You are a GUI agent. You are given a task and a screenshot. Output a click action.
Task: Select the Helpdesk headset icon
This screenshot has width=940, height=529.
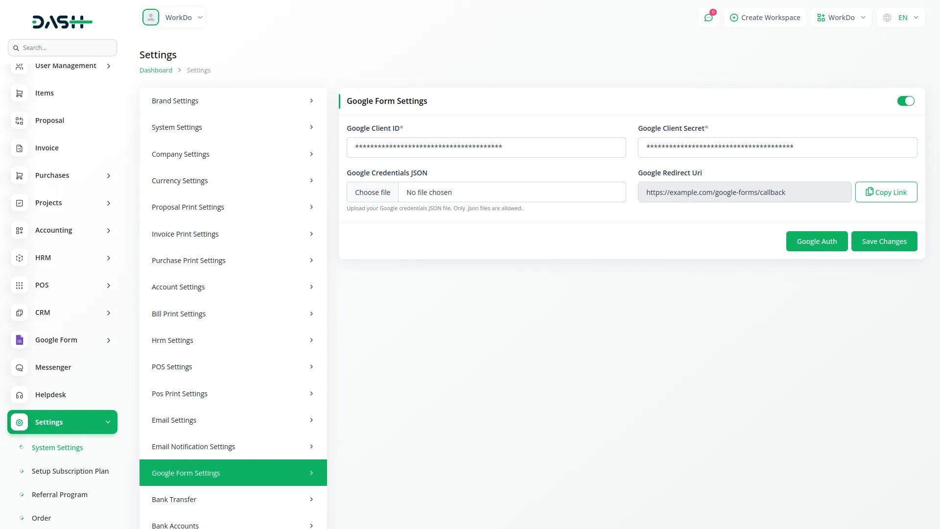19,395
